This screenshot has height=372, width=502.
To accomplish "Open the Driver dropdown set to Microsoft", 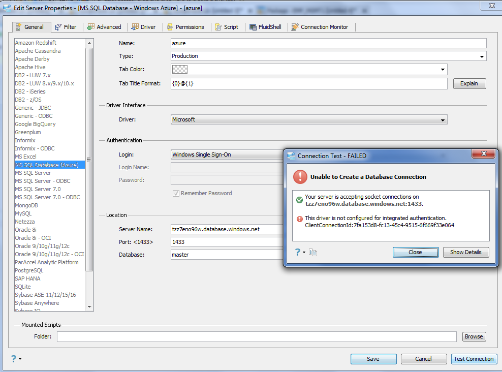I will 443,120.
